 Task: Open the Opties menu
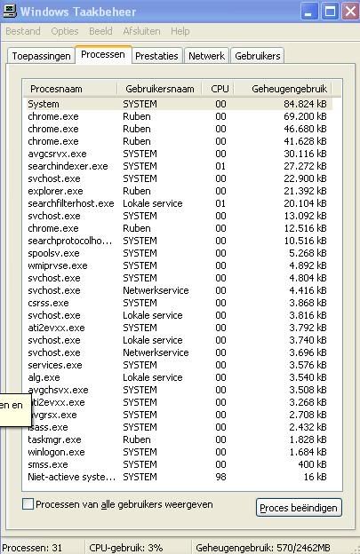tap(65, 31)
